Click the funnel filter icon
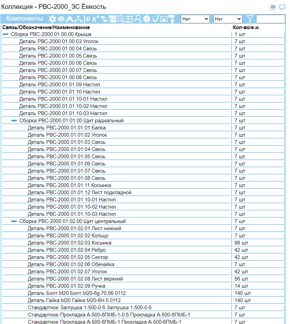290x324 pixels. pyautogui.click(x=250, y=19)
